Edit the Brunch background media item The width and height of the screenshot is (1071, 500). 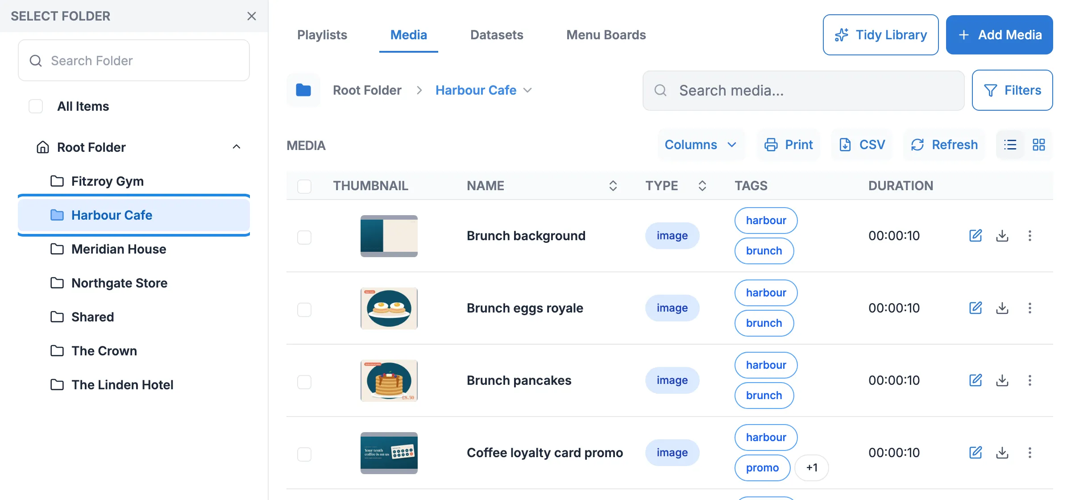click(976, 236)
